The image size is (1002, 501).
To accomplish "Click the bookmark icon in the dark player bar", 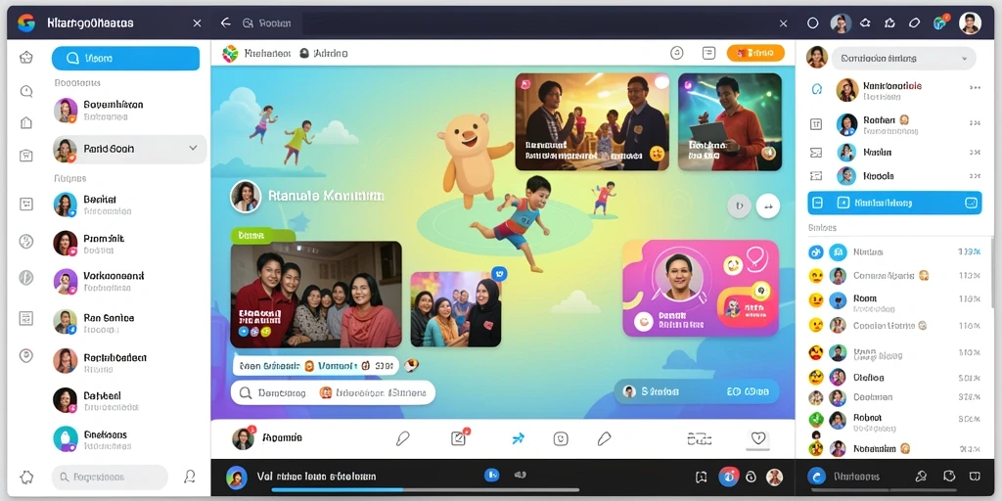I will click(x=701, y=477).
